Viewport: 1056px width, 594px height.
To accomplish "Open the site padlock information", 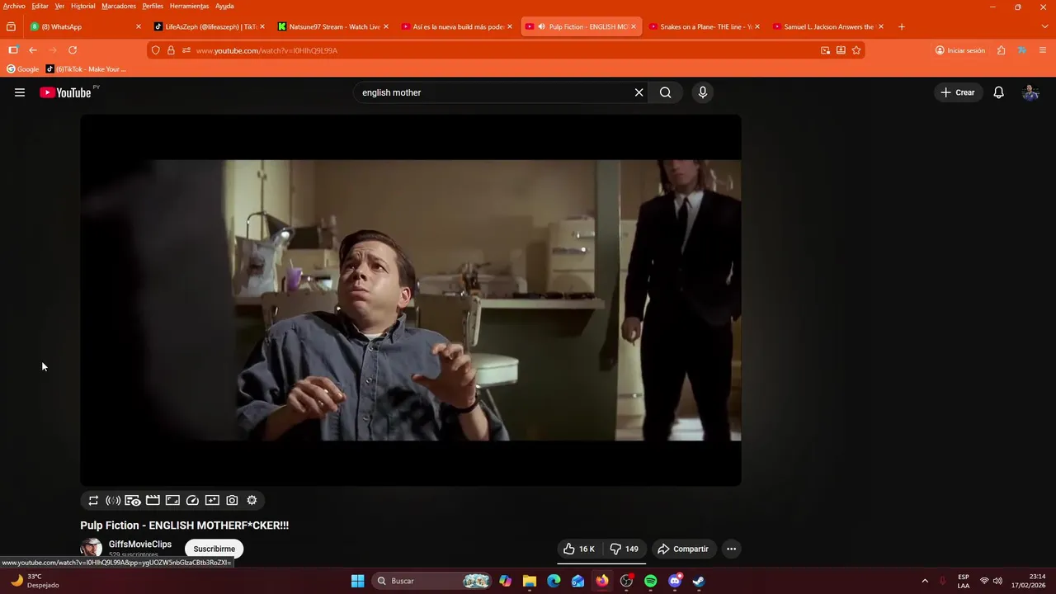I will pyautogui.click(x=171, y=50).
